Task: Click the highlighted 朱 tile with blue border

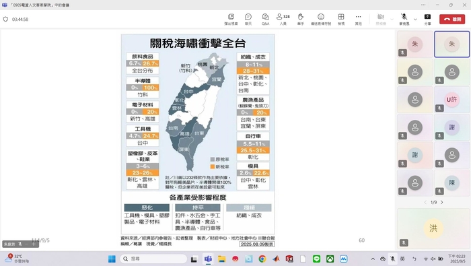Action: [451, 44]
